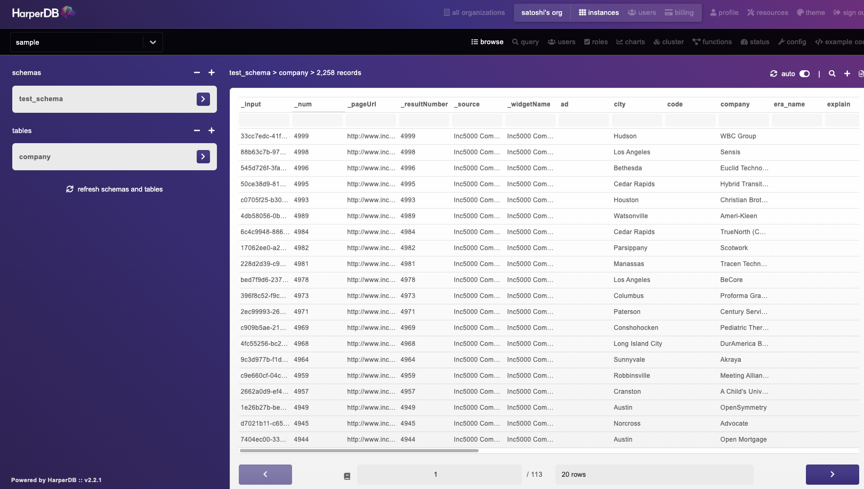Select the satoshi's org tab
Viewport: 864px width, 489px height.
tap(542, 13)
